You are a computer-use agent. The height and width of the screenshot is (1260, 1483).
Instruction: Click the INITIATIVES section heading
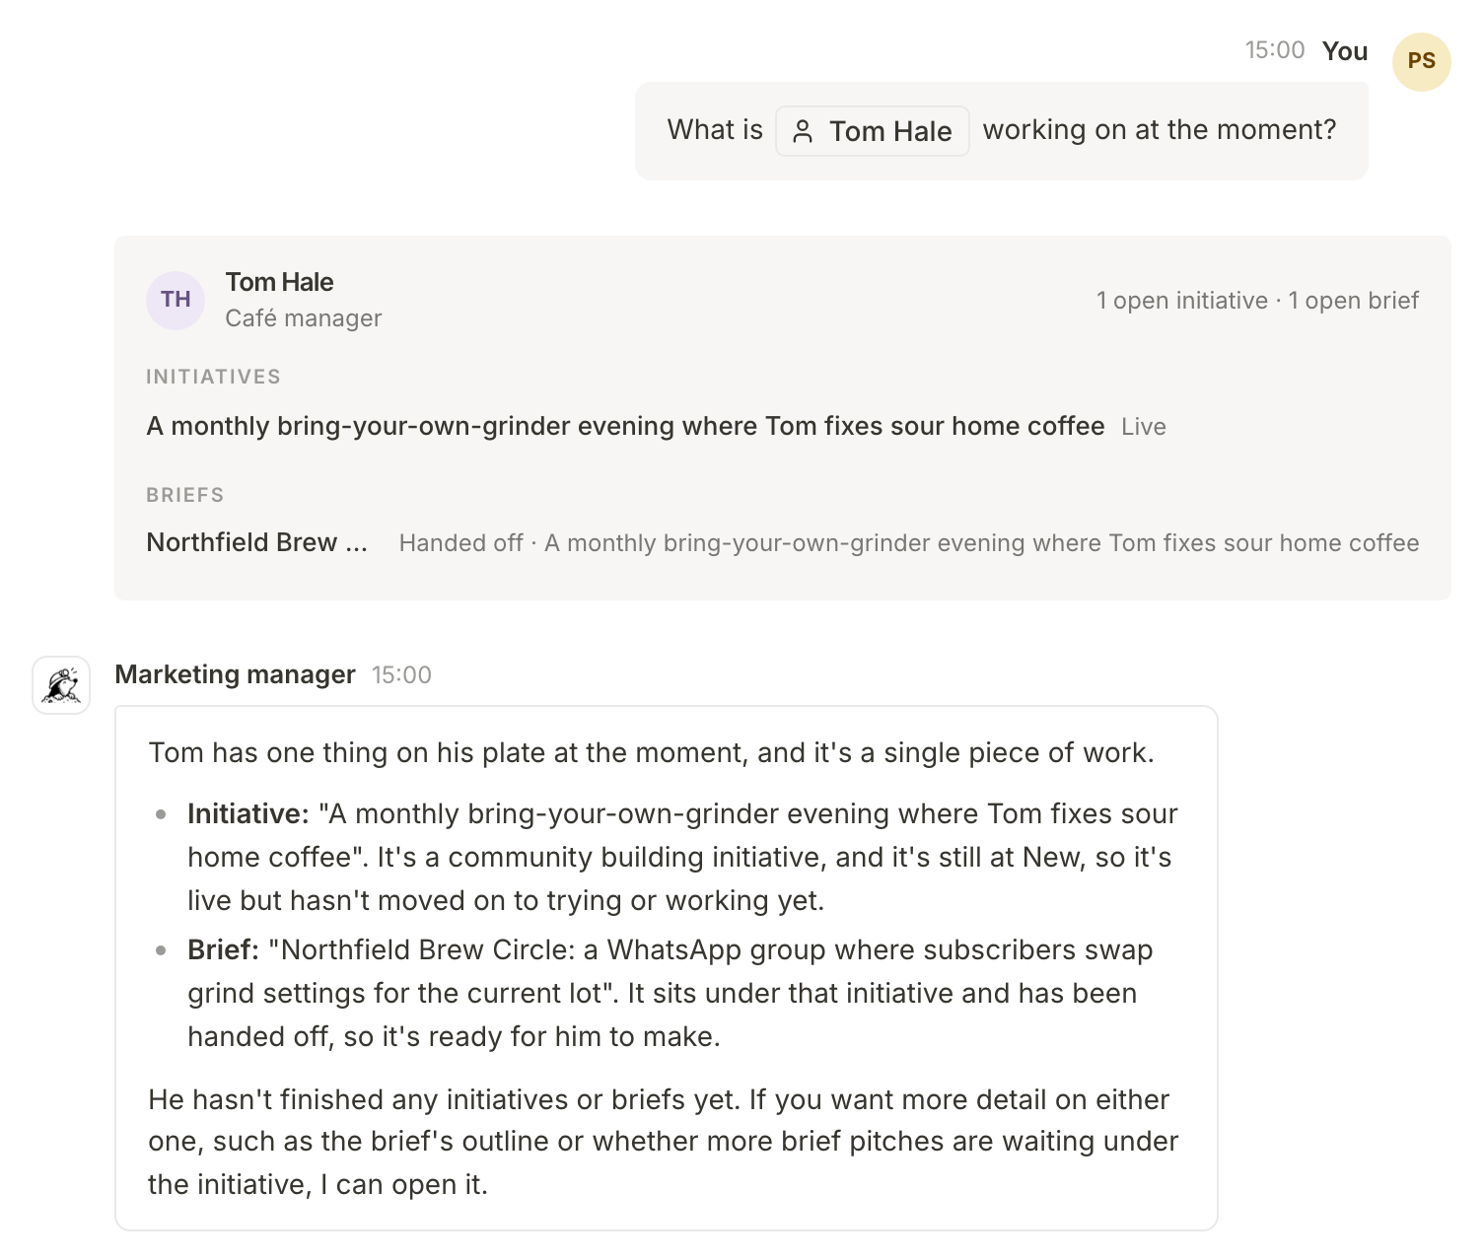pyautogui.click(x=213, y=377)
